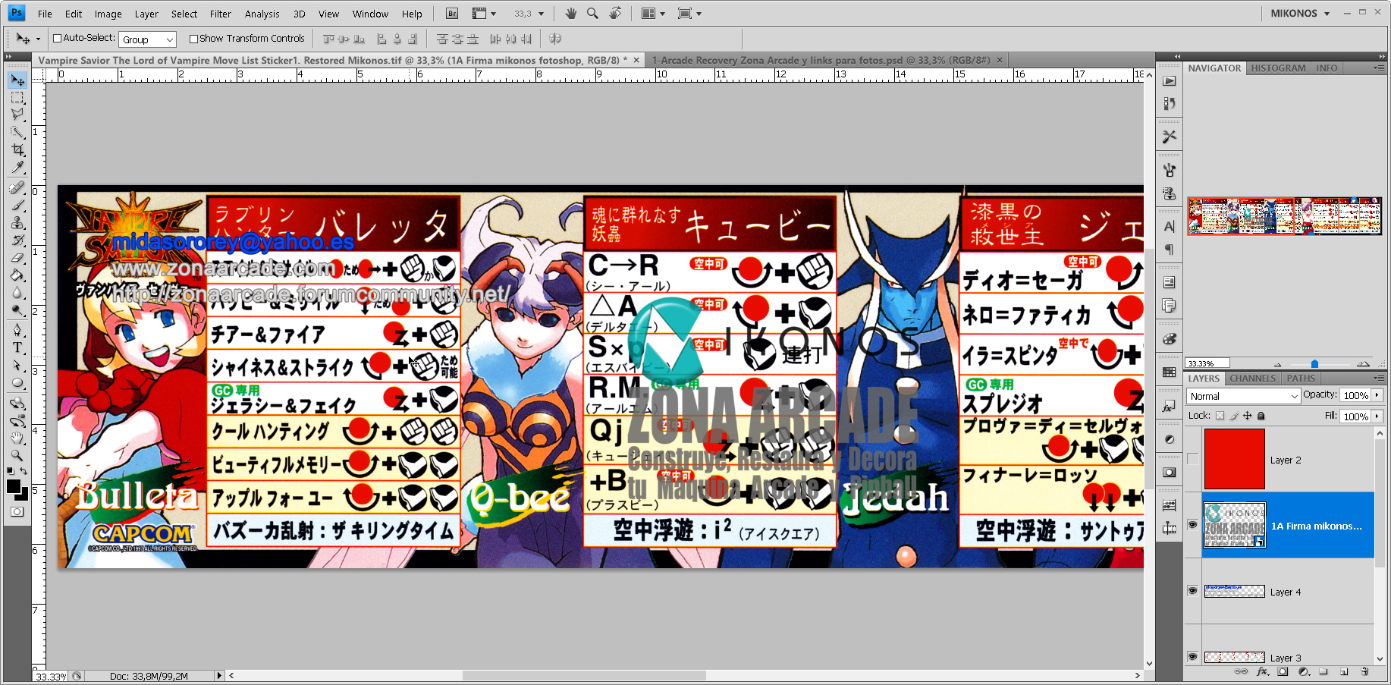The height and width of the screenshot is (685, 1391).
Task: Delete the selected layer with the trash icon
Action: (1364, 672)
